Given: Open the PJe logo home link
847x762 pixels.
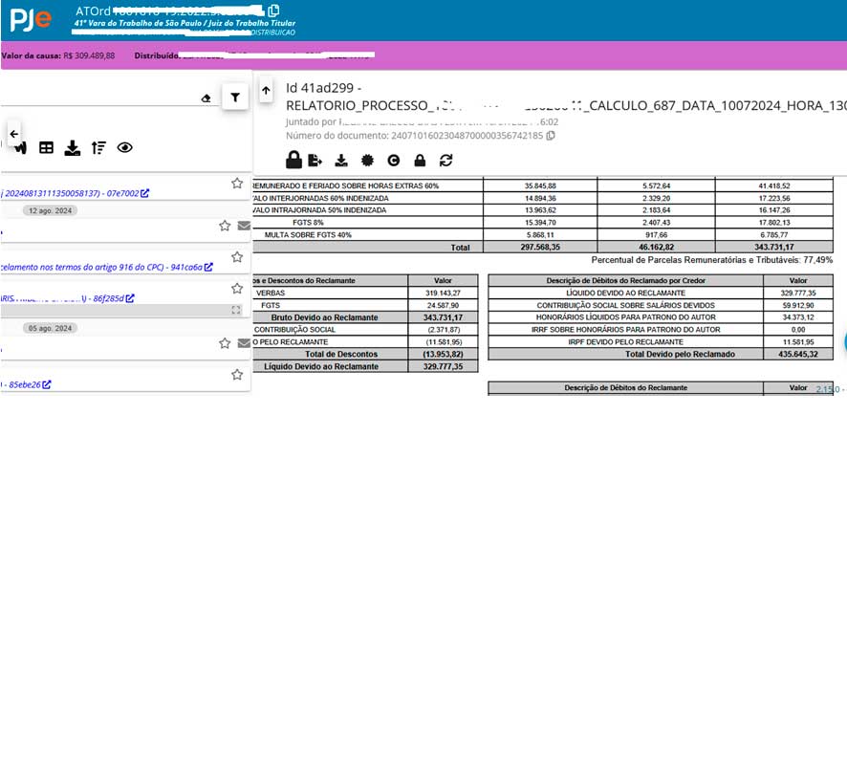Looking at the screenshot, I should 31,20.
